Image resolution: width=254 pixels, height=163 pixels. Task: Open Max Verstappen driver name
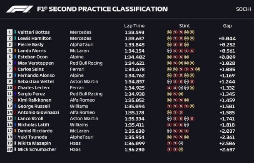point(36,63)
